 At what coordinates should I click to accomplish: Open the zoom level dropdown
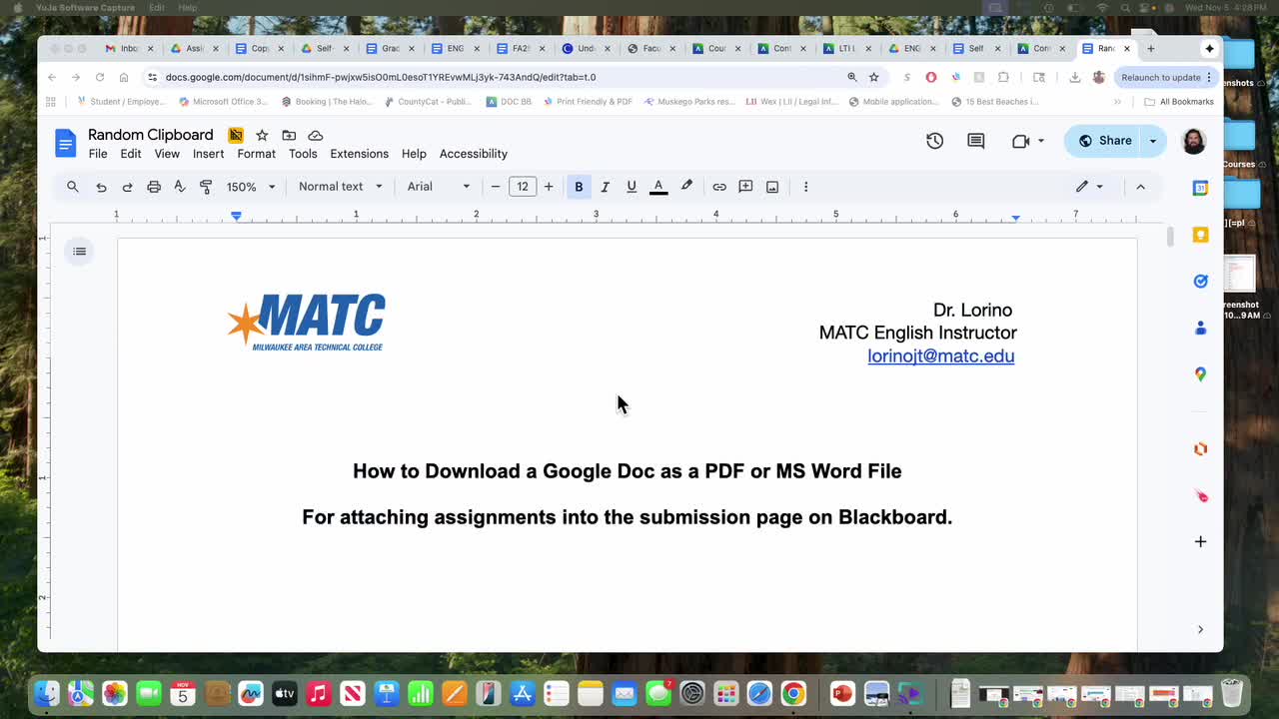click(251, 187)
